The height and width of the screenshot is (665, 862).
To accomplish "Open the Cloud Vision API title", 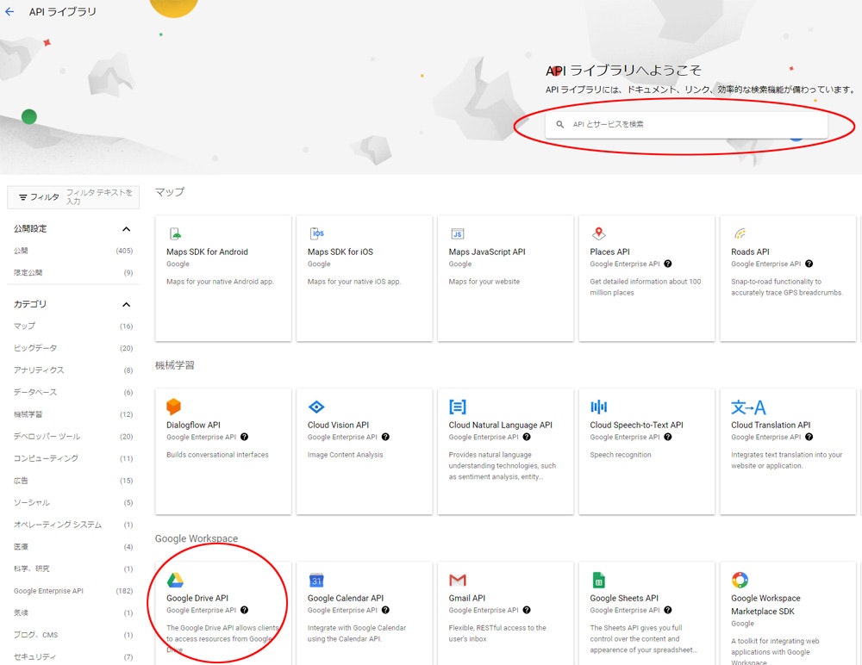I will point(338,425).
